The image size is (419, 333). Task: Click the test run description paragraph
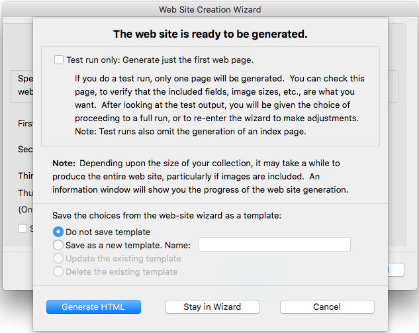(x=219, y=105)
